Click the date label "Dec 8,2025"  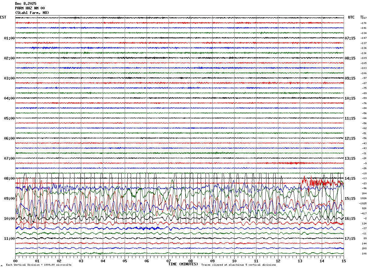[x=26, y=4]
